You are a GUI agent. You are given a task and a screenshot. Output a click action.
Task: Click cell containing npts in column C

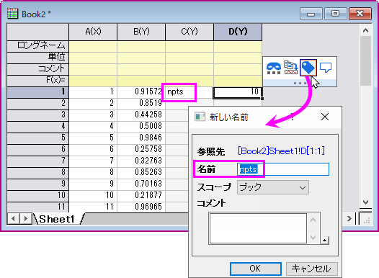pyautogui.click(x=189, y=91)
